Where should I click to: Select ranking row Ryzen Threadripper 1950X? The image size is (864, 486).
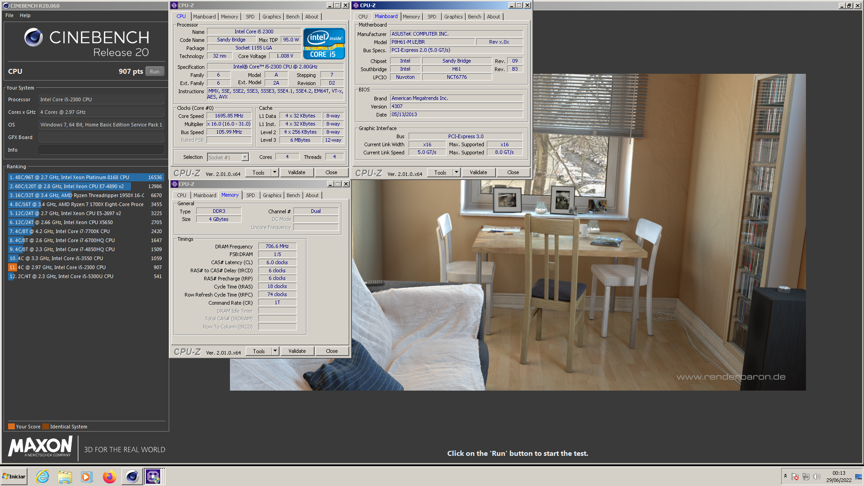(x=85, y=195)
